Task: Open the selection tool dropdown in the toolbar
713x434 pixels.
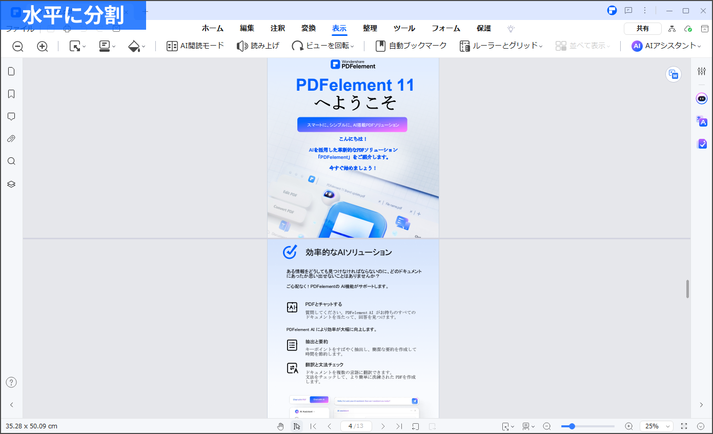Action: (77, 46)
